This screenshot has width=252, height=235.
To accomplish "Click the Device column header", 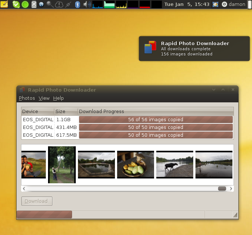I will 38,111.
